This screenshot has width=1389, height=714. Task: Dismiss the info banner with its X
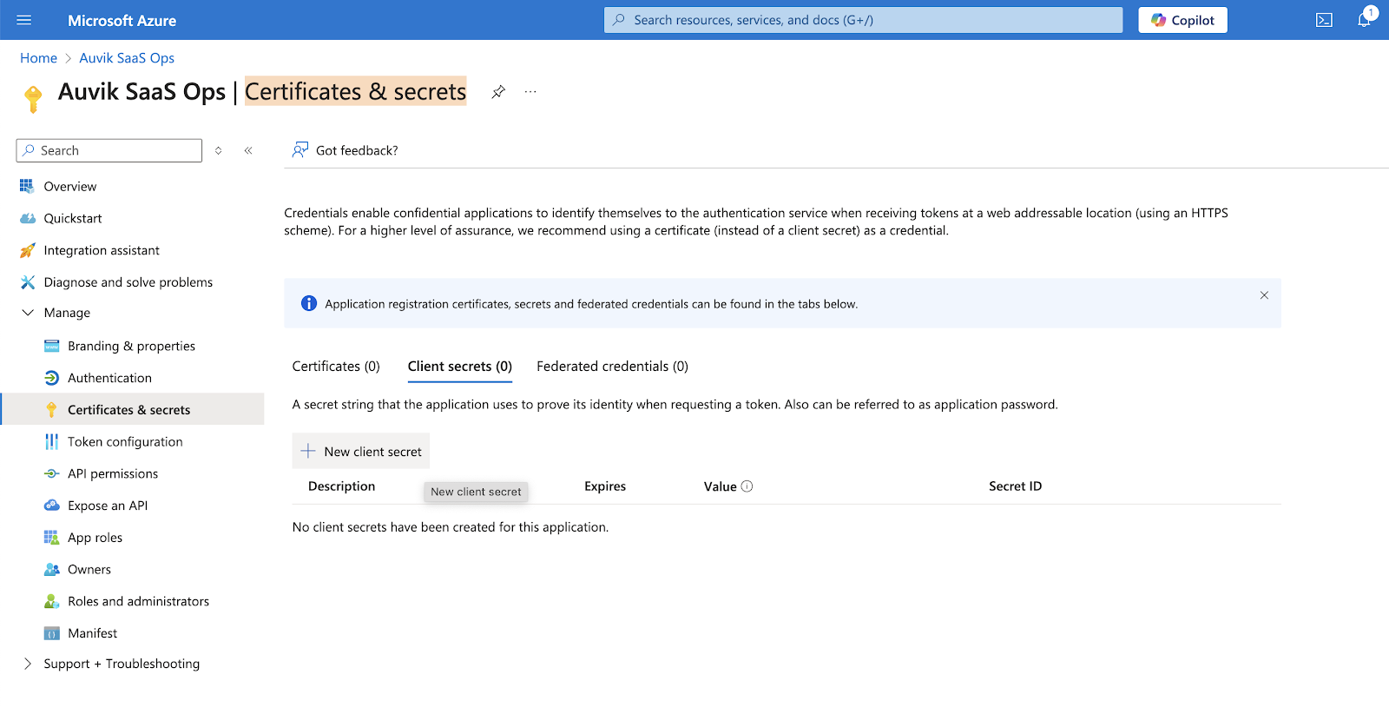(1264, 295)
